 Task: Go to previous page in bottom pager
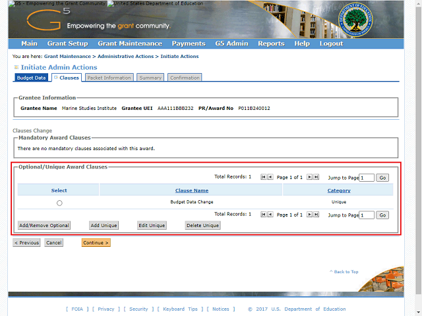click(x=270, y=214)
